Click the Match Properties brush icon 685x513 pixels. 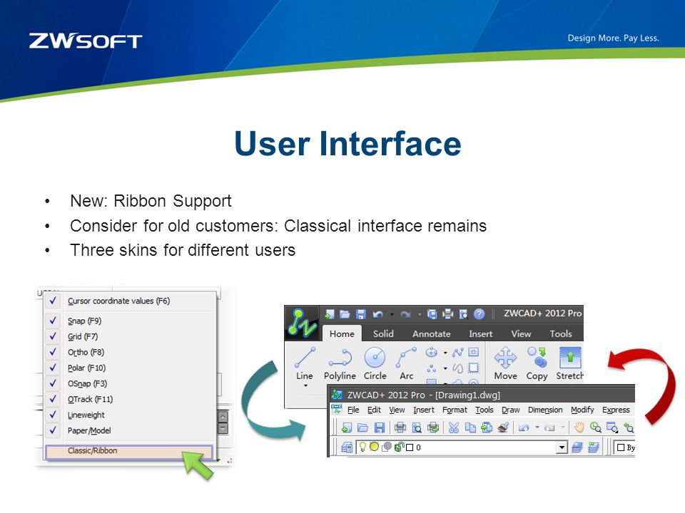(503, 427)
